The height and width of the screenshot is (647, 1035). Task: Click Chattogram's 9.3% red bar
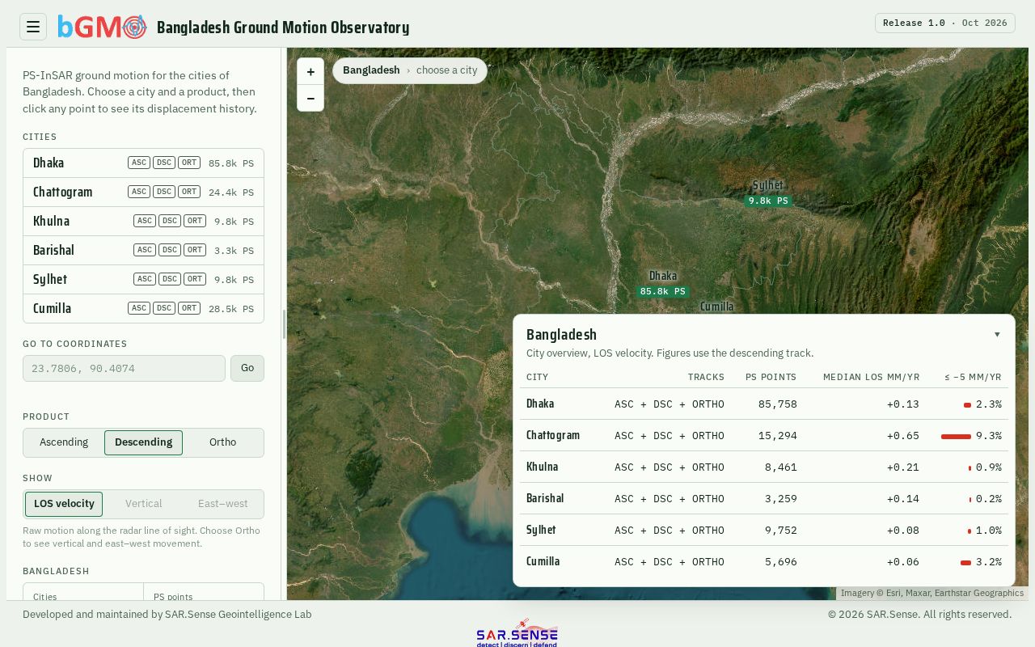pos(956,436)
